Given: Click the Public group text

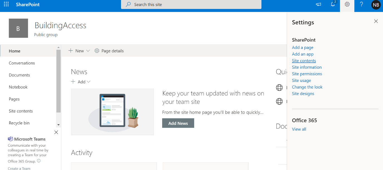Looking at the screenshot, I should (x=46, y=35).
